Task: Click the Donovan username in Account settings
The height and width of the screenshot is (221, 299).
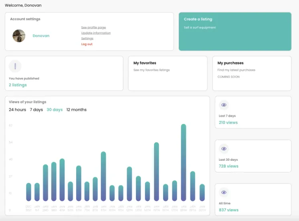Action: (41, 36)
